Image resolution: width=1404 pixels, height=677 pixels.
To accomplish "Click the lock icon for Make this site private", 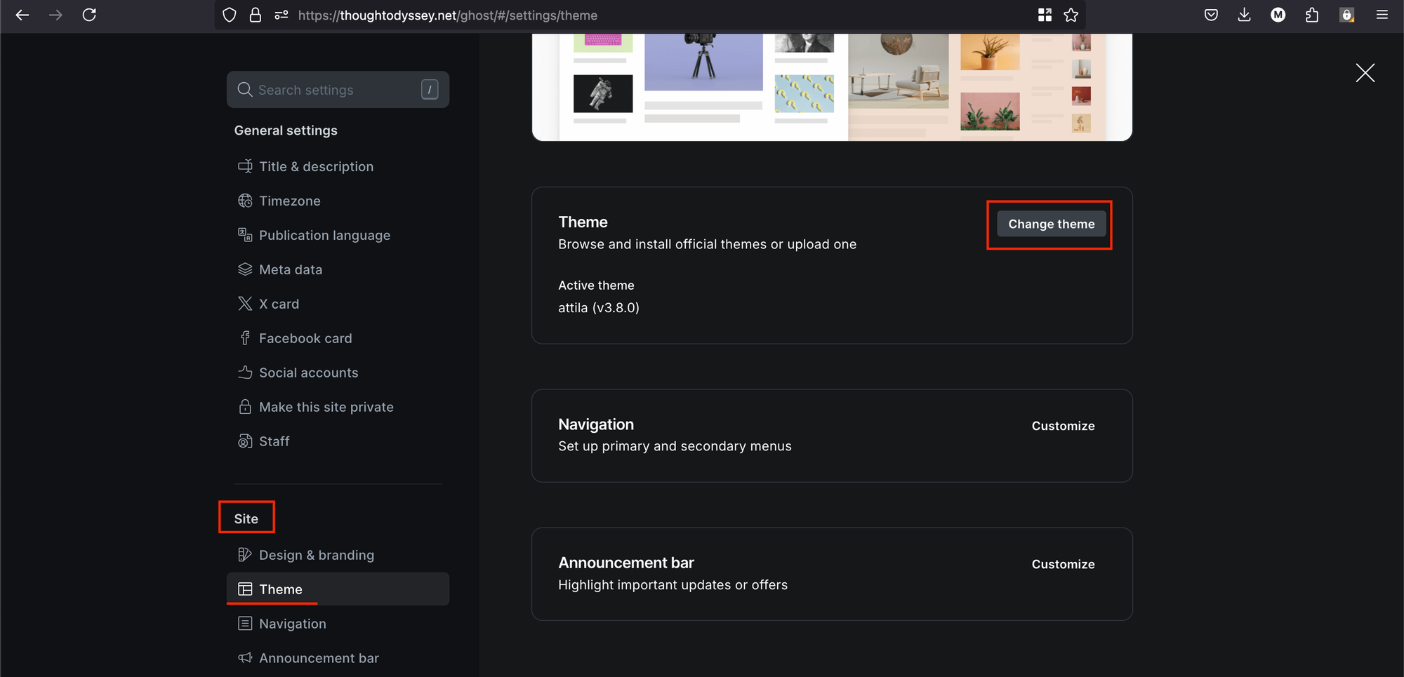I will coord(245,407).
